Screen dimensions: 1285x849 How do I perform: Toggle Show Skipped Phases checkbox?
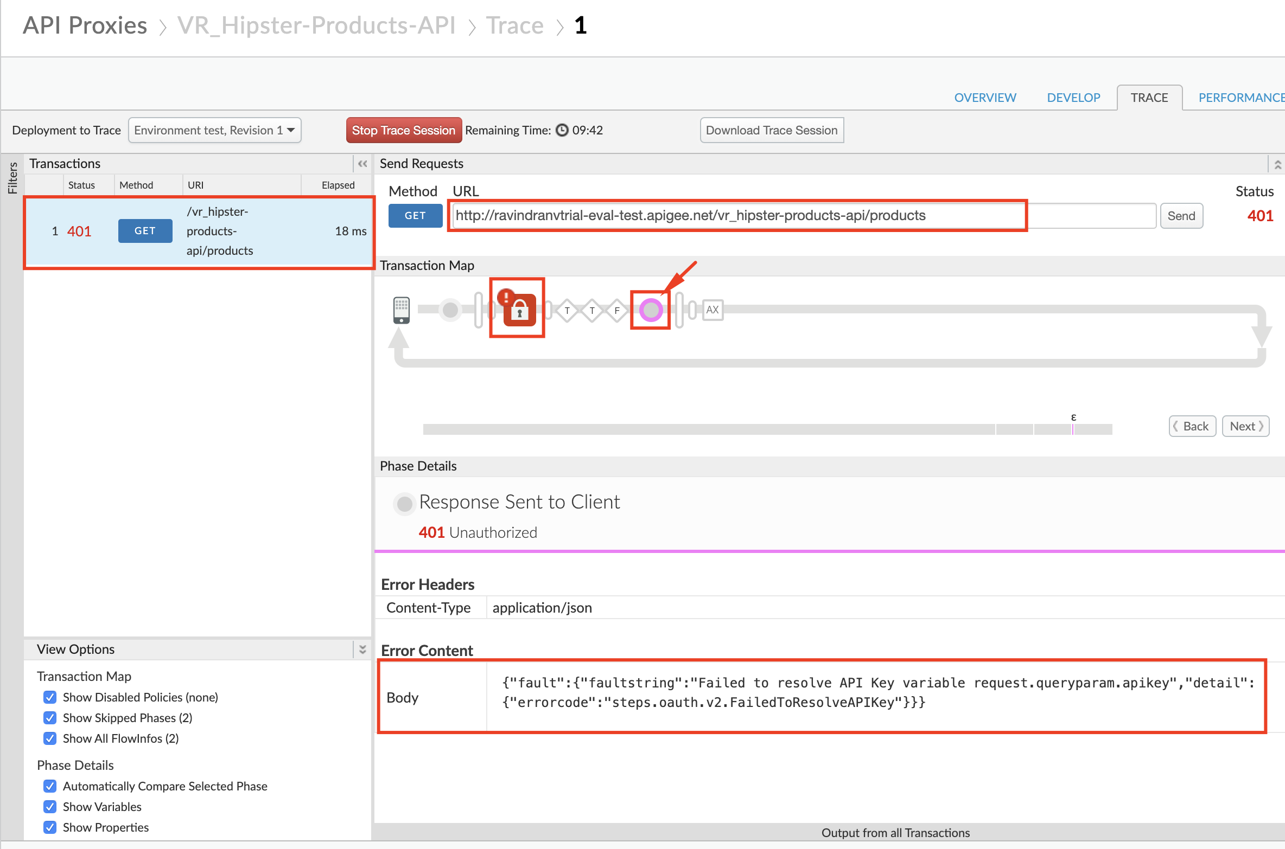[50, 718]
